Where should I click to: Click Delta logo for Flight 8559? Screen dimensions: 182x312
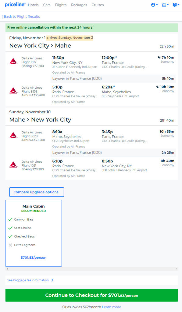[13, 90]
